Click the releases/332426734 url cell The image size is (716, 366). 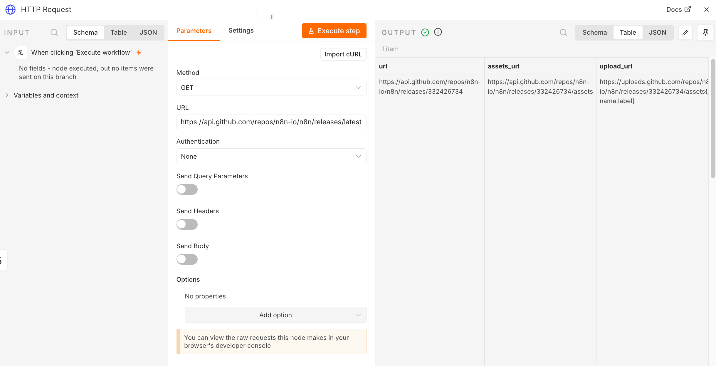[430, 87]
